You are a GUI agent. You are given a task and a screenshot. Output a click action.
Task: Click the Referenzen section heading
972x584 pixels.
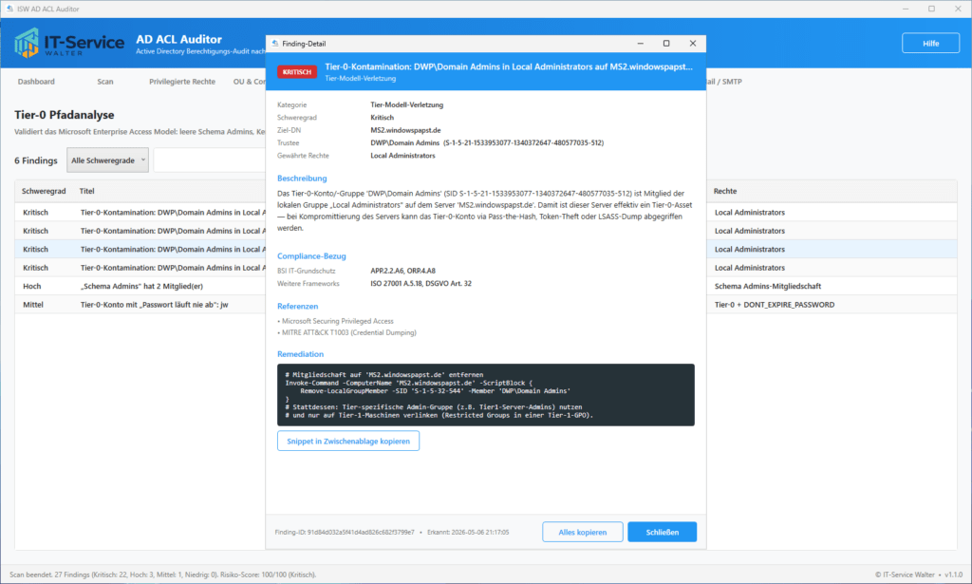tap(297, 307)
